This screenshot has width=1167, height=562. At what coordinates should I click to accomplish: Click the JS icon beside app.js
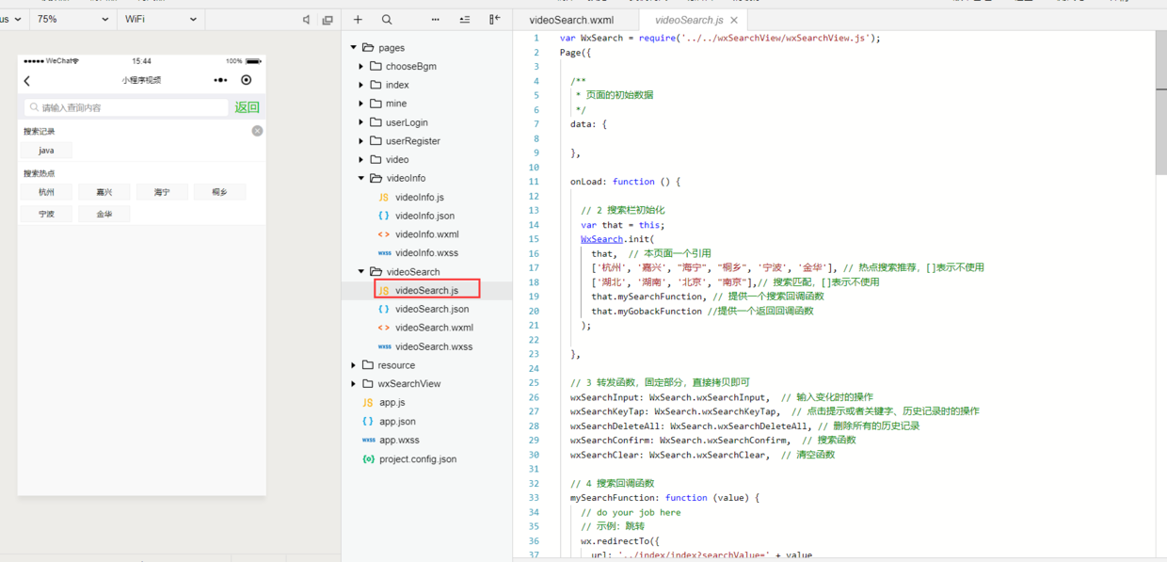pos(368,403)
